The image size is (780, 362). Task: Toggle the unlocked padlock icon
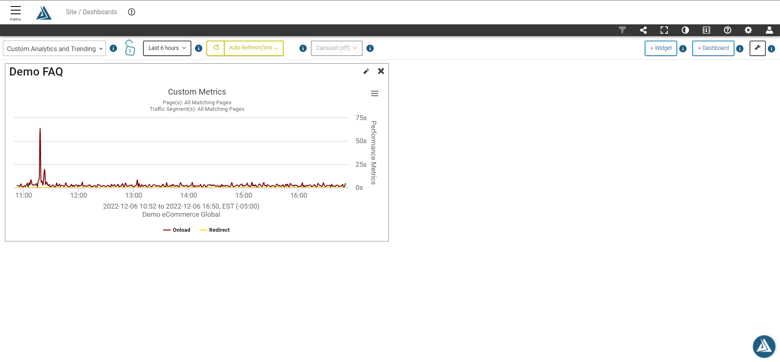click(130, 48)
